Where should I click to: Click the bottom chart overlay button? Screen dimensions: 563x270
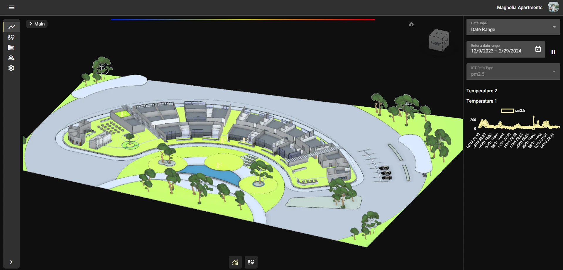coord(235,262)
